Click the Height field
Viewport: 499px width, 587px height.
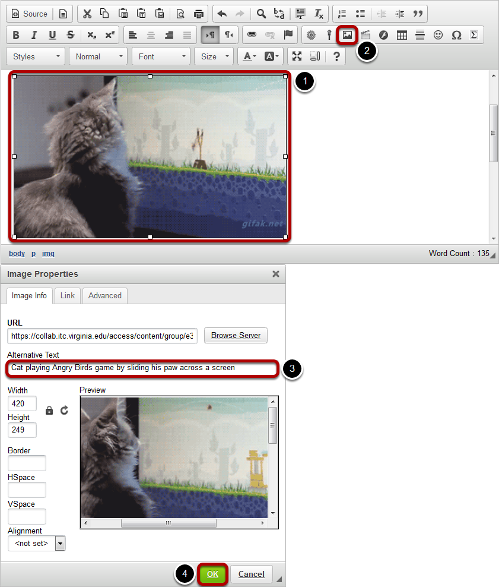pos(22,430)
